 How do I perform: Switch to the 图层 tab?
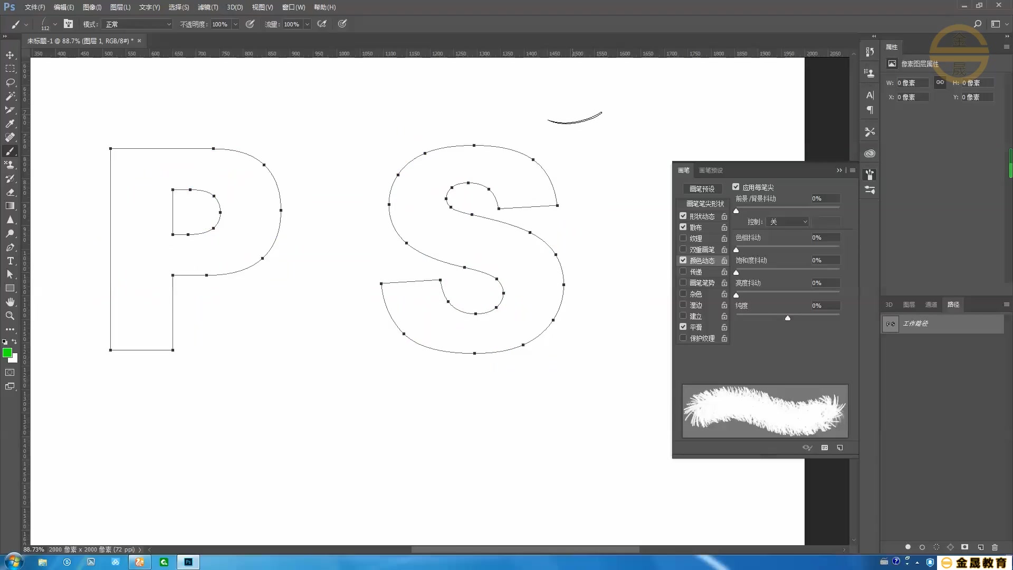909,305
